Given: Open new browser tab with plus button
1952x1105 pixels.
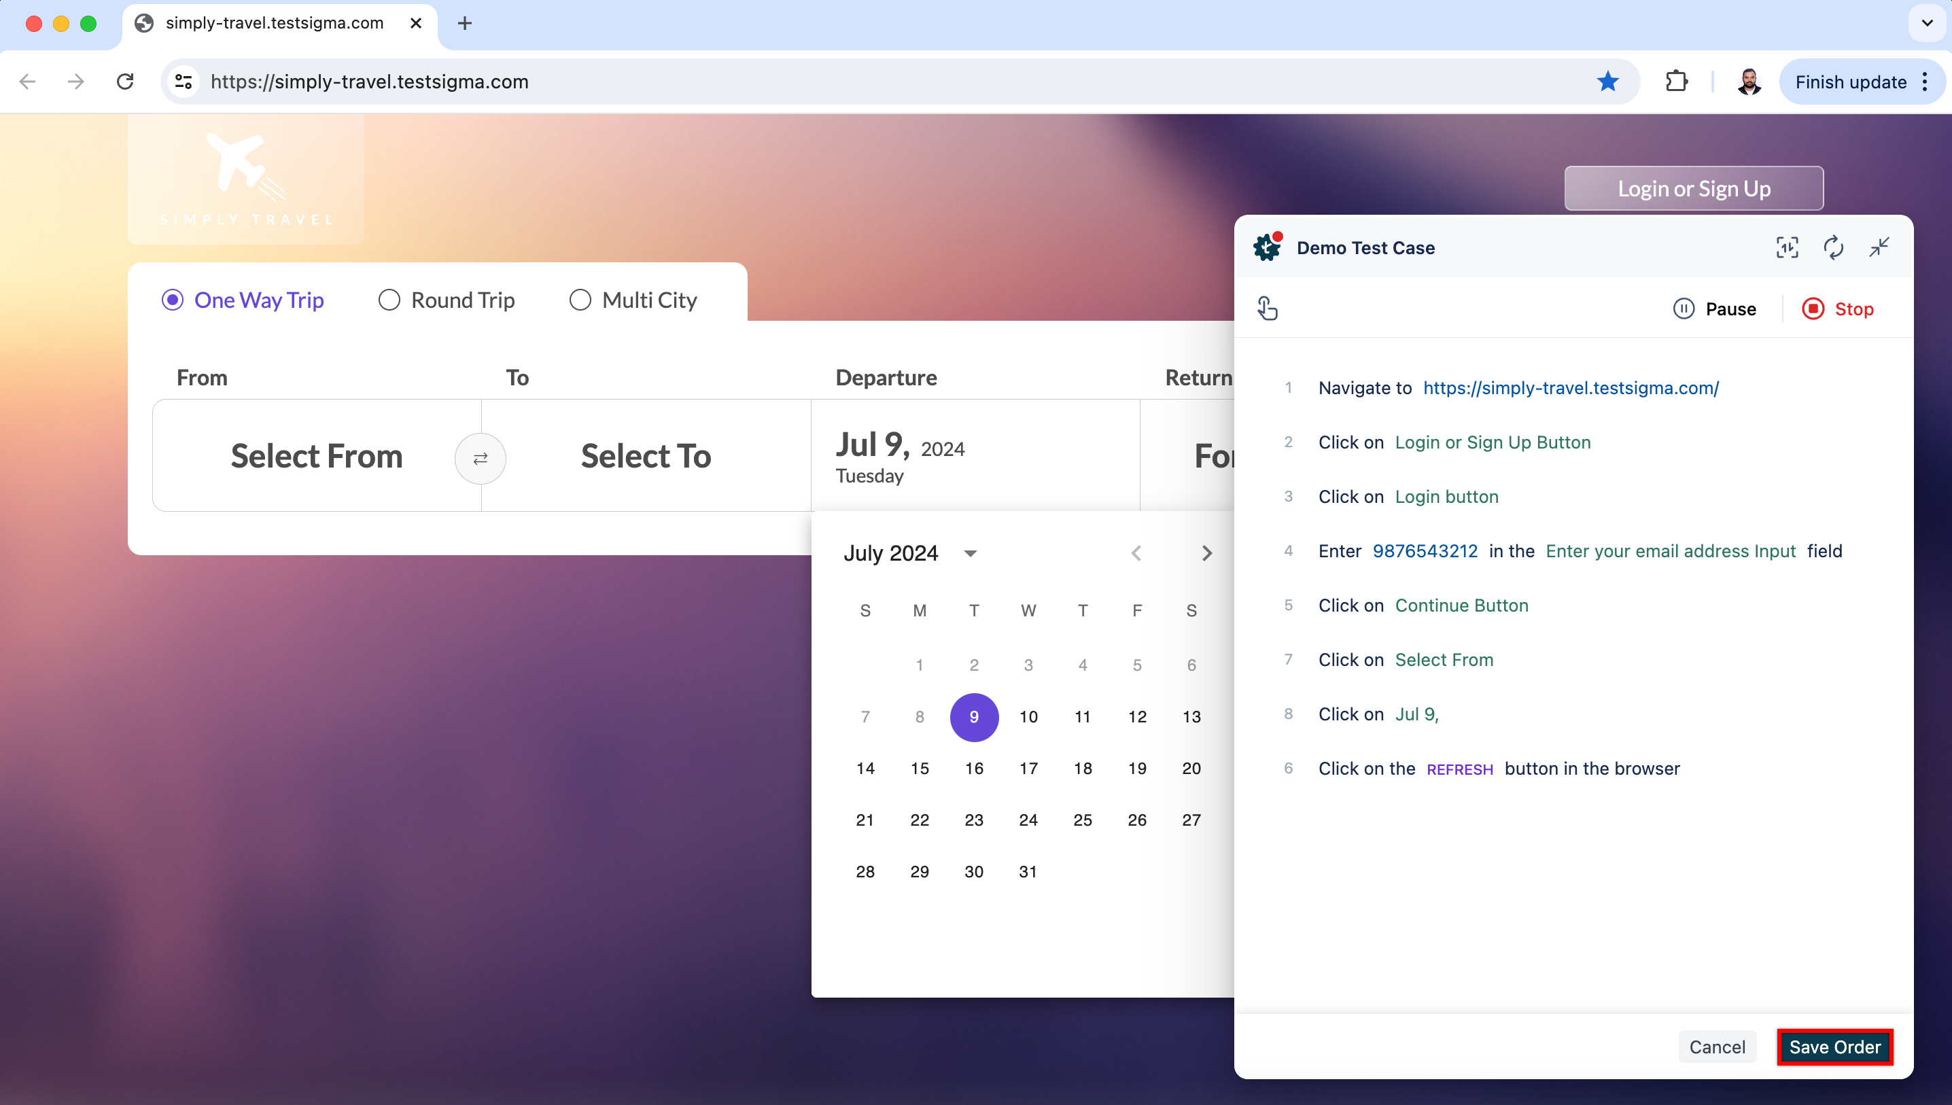Looking at the screenshot, I should pos(464,24).
